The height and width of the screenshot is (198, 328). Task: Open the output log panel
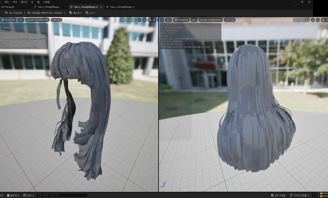point(13,195)
